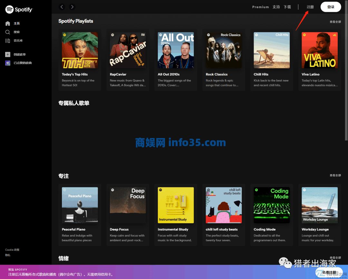
Task: Click the 'Peaceful Piano' title text
Action: (x=74, y=229)
